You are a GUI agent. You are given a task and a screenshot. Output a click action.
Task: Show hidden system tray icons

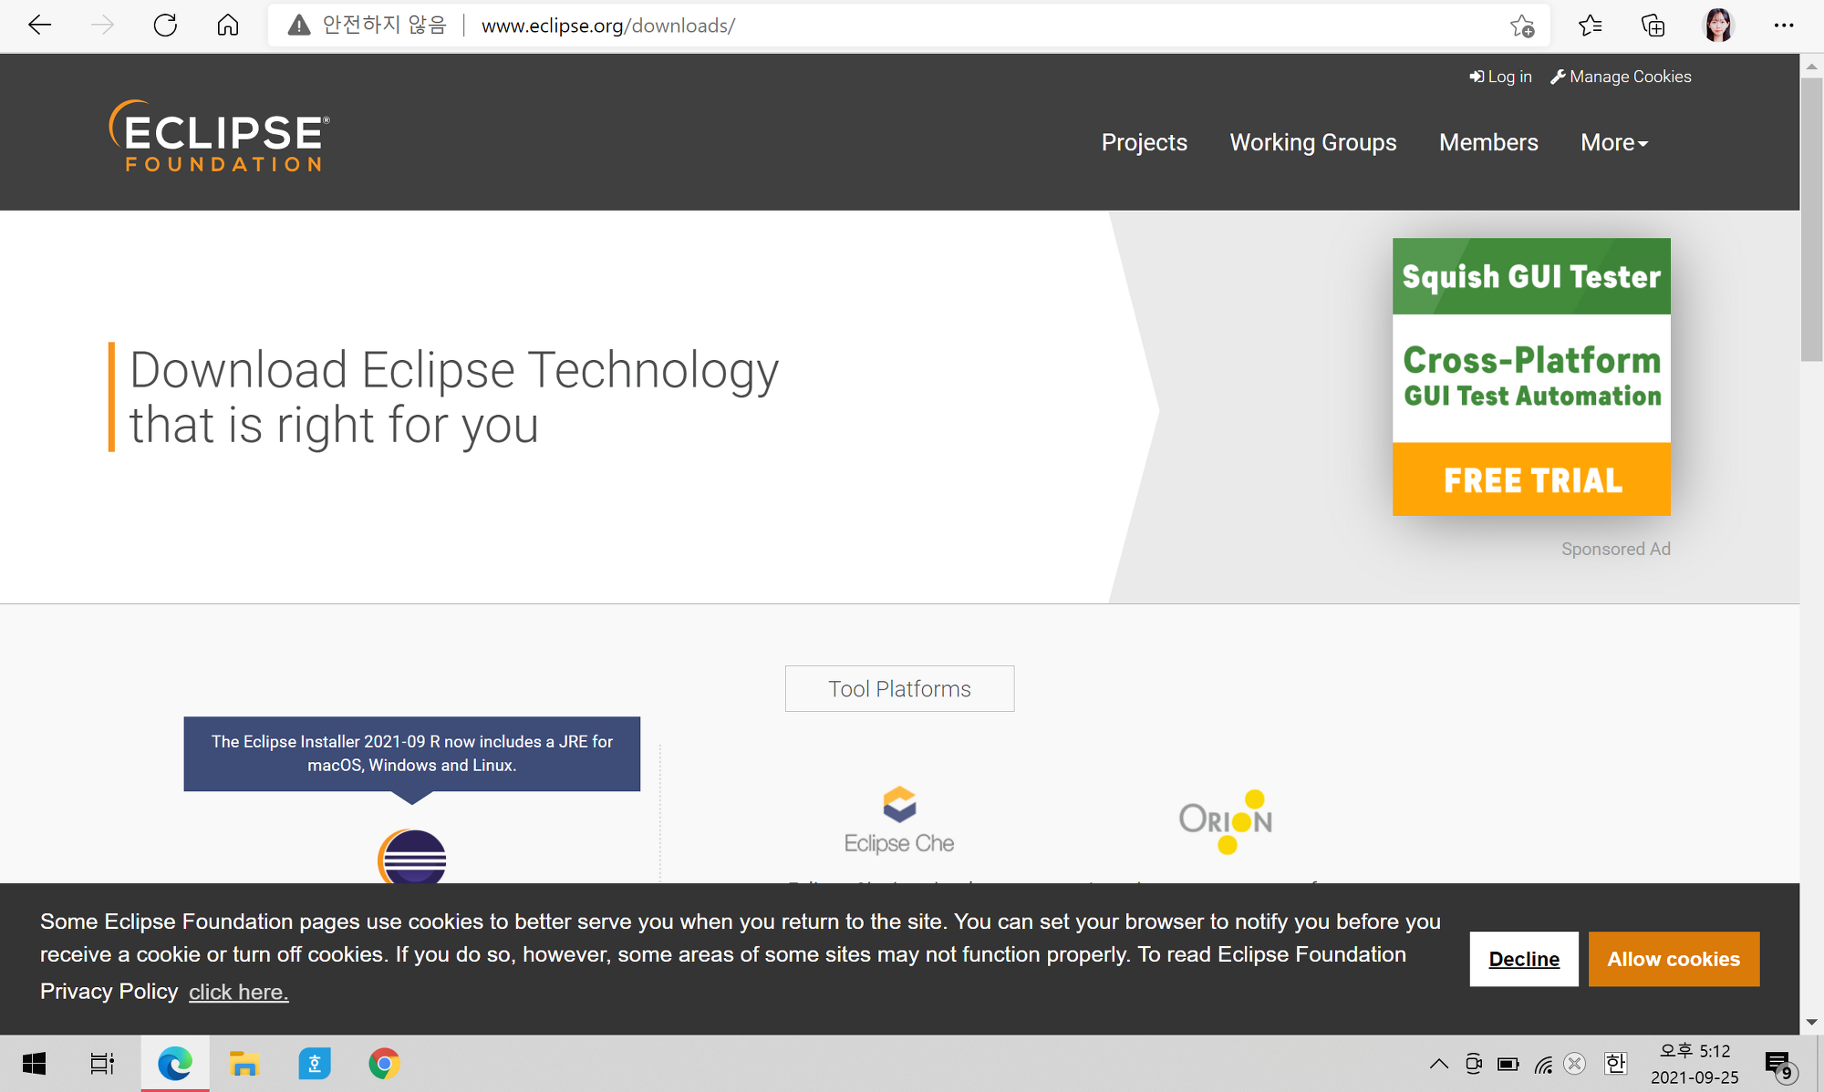pos(1438,1064)
